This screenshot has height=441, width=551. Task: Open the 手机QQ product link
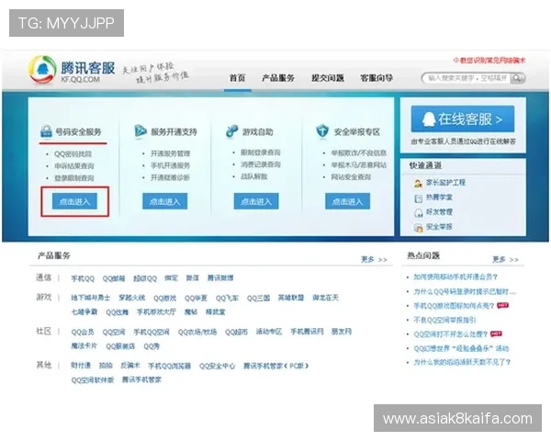pyautogui.click(x=83, y=278)
